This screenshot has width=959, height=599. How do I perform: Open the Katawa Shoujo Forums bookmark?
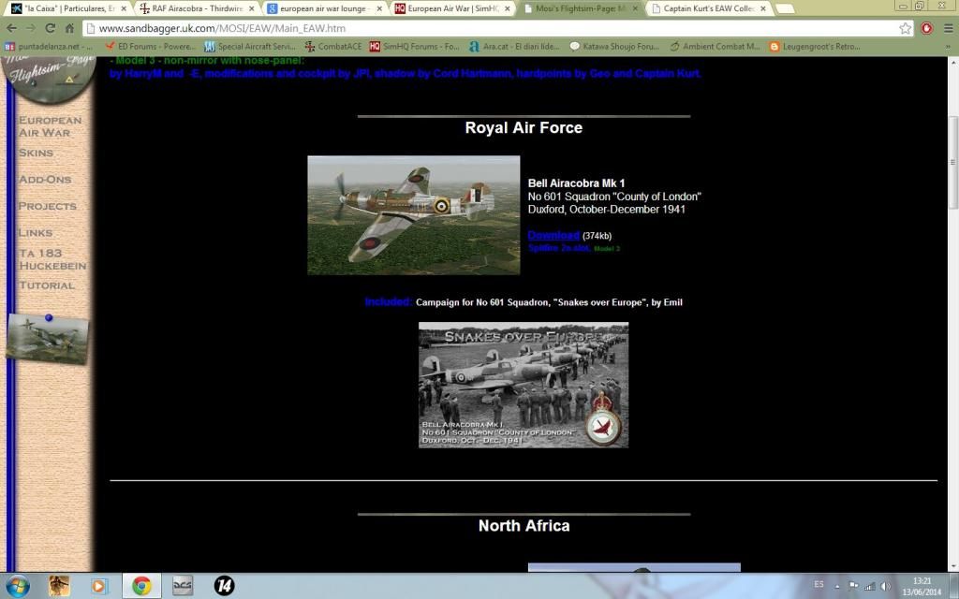click(x=614, y=47)
